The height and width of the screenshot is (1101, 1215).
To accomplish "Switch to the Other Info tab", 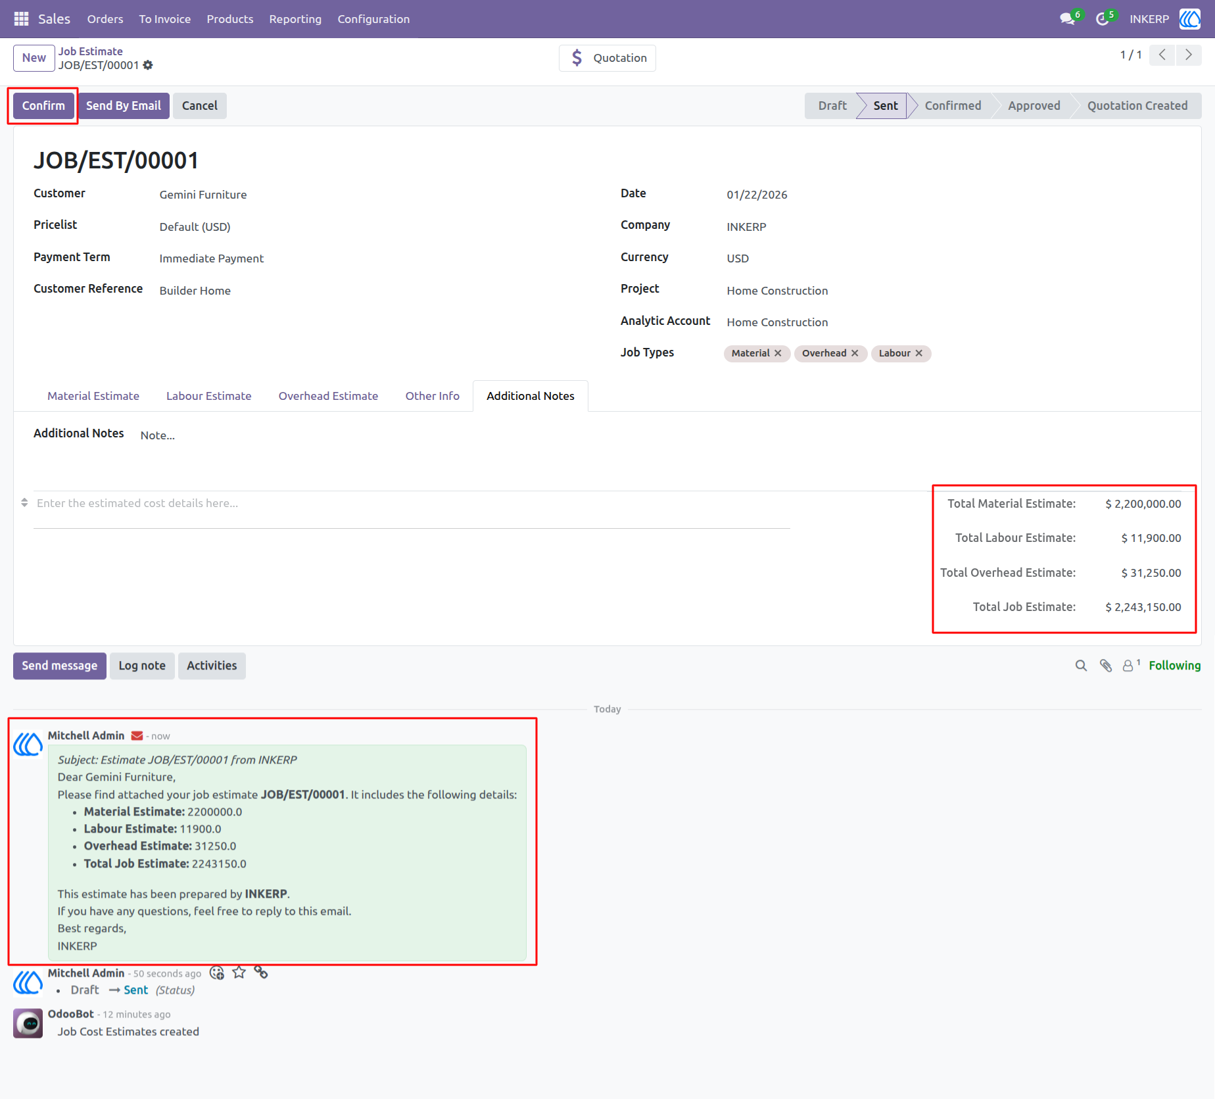I will [x=432, y=396].
